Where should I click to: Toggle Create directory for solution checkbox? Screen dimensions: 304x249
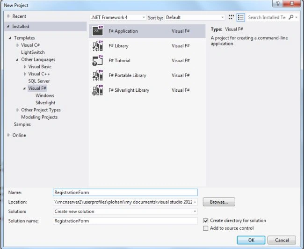coord(205,220)
